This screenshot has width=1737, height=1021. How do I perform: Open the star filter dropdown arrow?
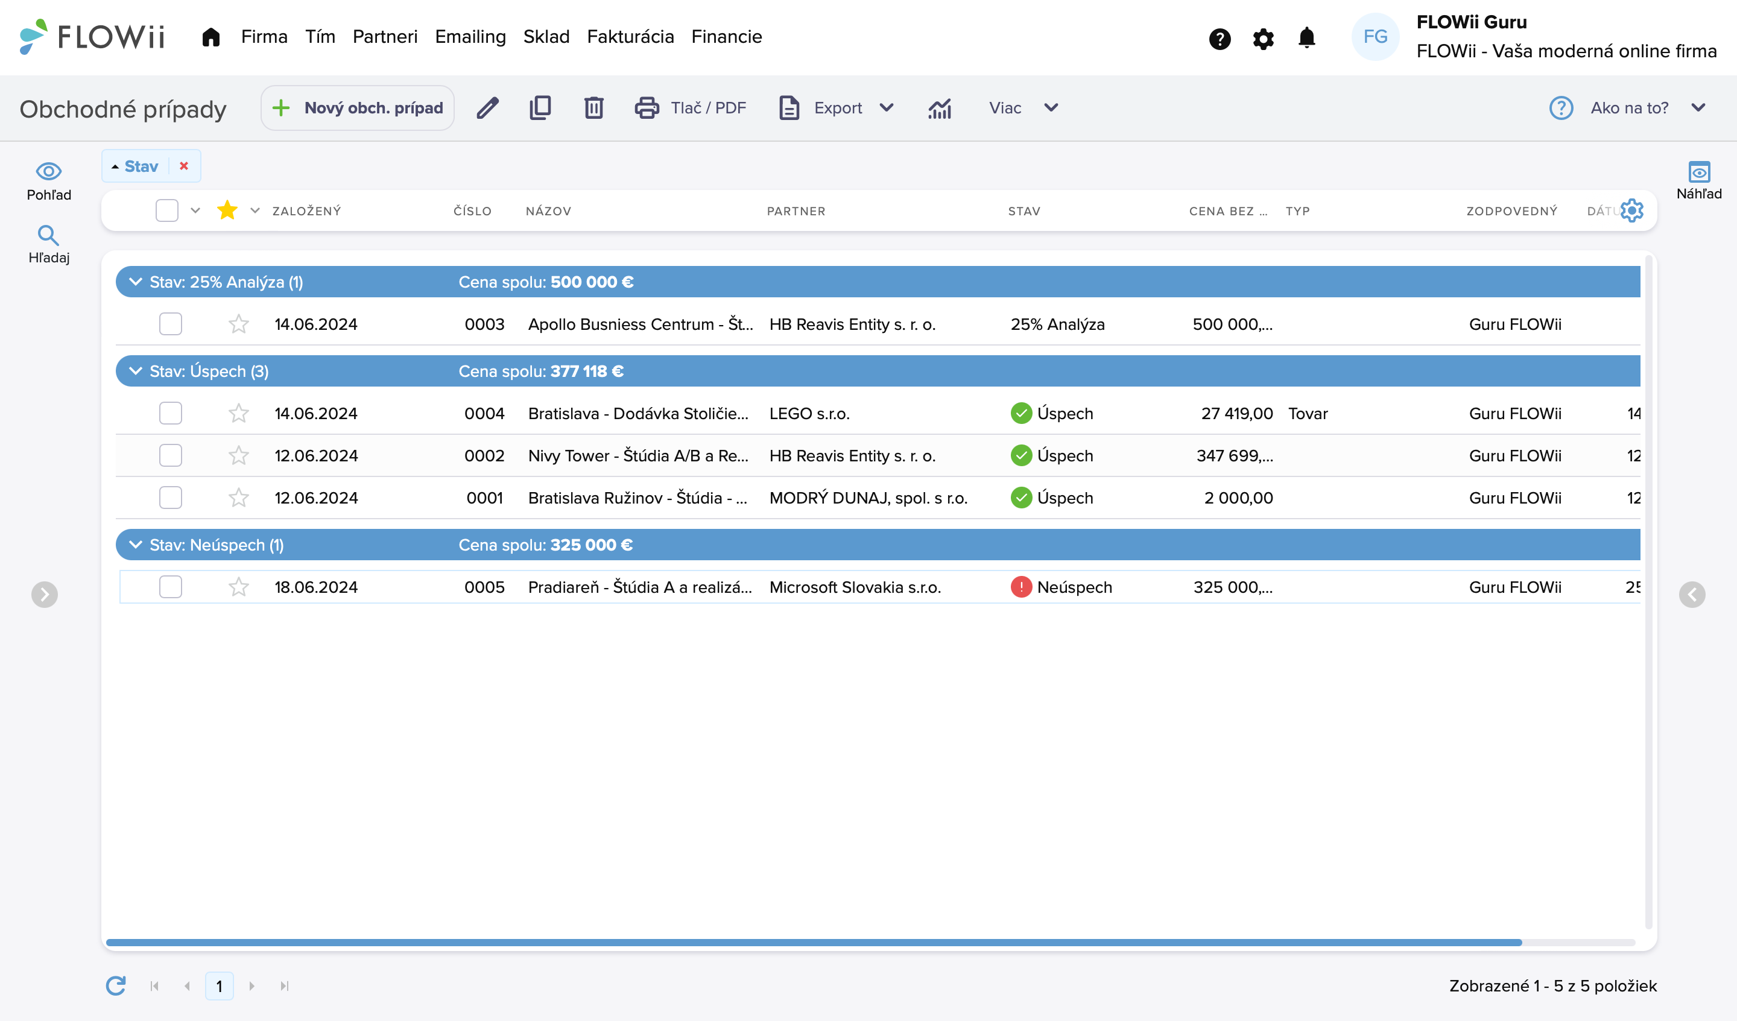coord(255,210)
